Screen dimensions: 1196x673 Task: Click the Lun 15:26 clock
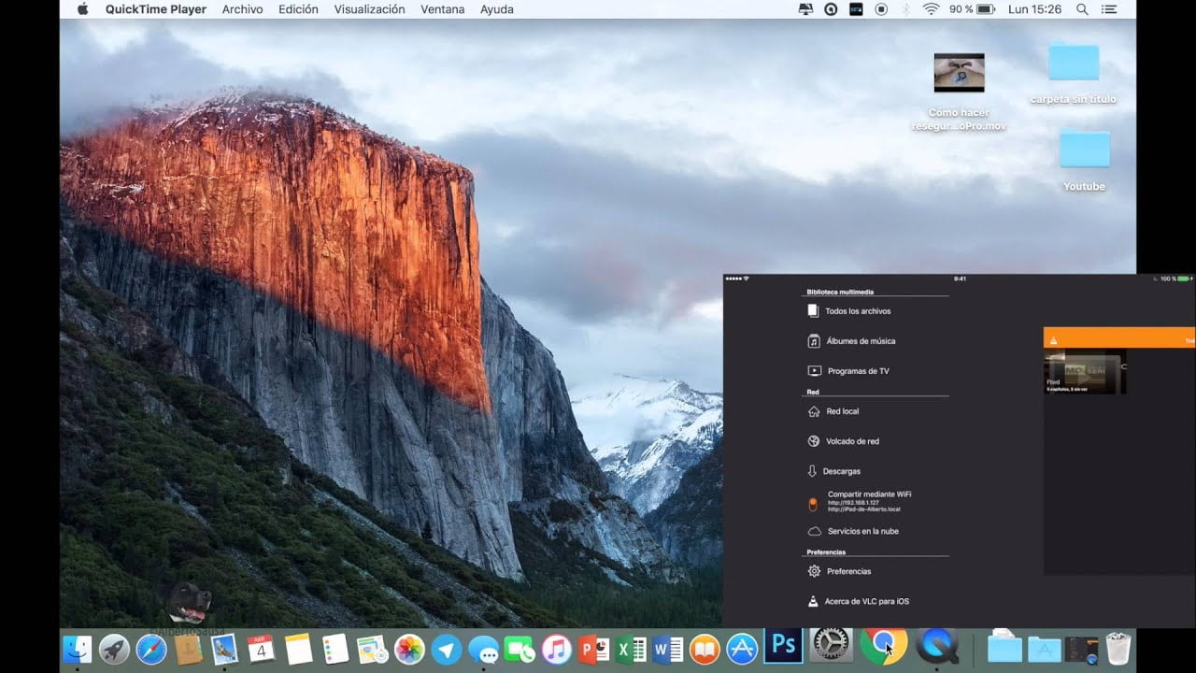point(1035,9)
